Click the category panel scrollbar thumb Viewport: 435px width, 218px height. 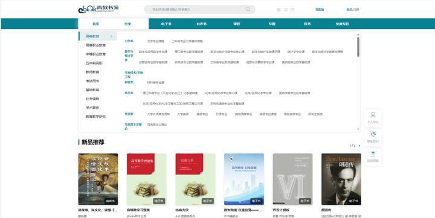pos(358,47)
